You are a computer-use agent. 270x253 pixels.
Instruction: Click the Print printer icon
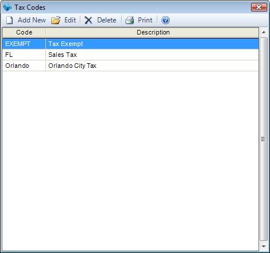(130, 20)
